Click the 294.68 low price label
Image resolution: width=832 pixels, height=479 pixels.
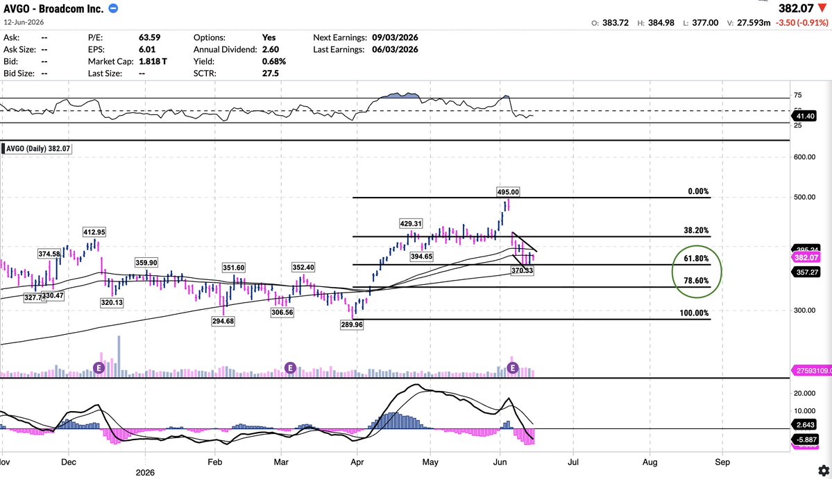223,322
